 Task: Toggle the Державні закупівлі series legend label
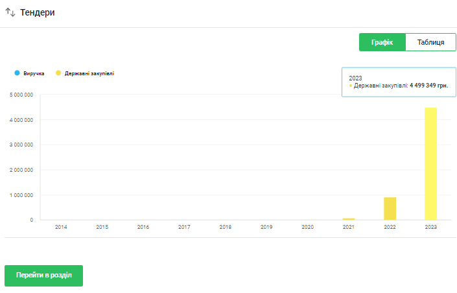click(x=89, y=73)
